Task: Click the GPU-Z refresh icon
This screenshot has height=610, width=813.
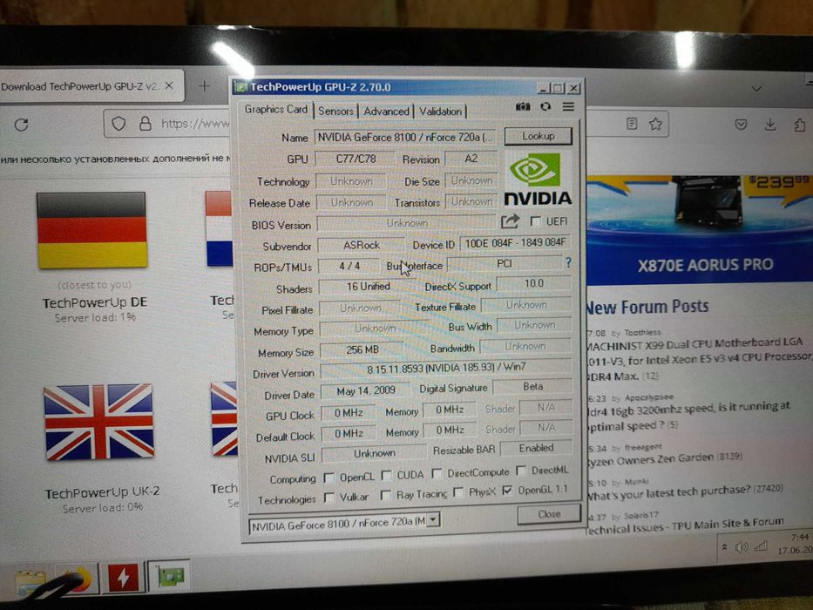Action: tap(545, 106)
